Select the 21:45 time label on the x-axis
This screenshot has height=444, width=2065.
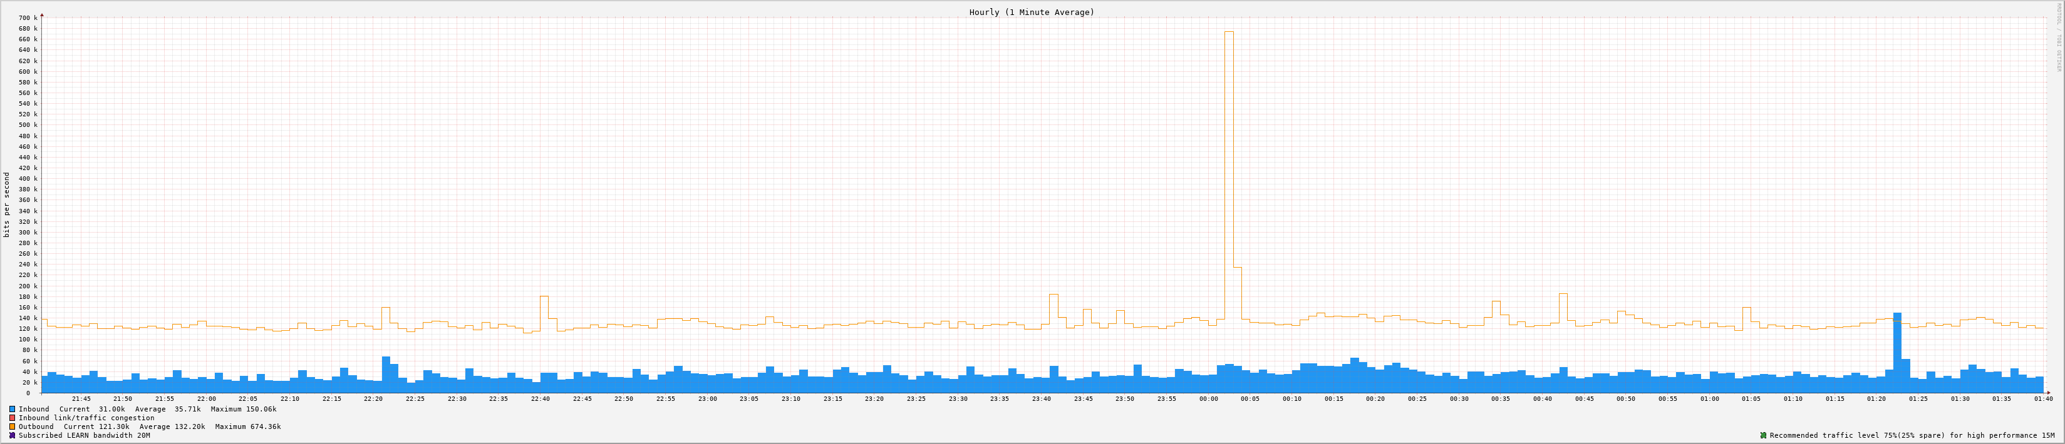point(81,398)
